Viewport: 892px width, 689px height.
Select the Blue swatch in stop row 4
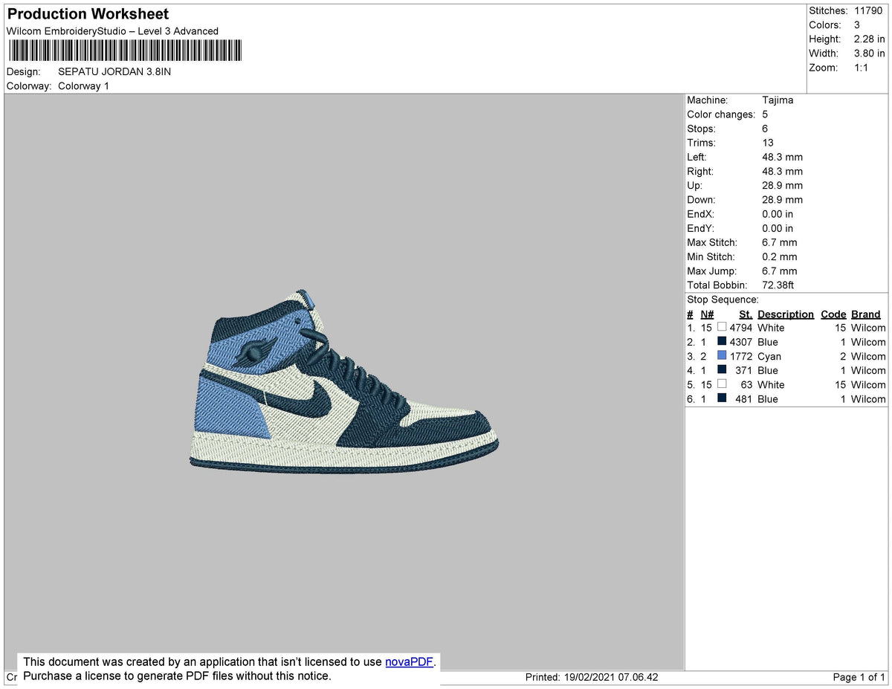(722, 369)
